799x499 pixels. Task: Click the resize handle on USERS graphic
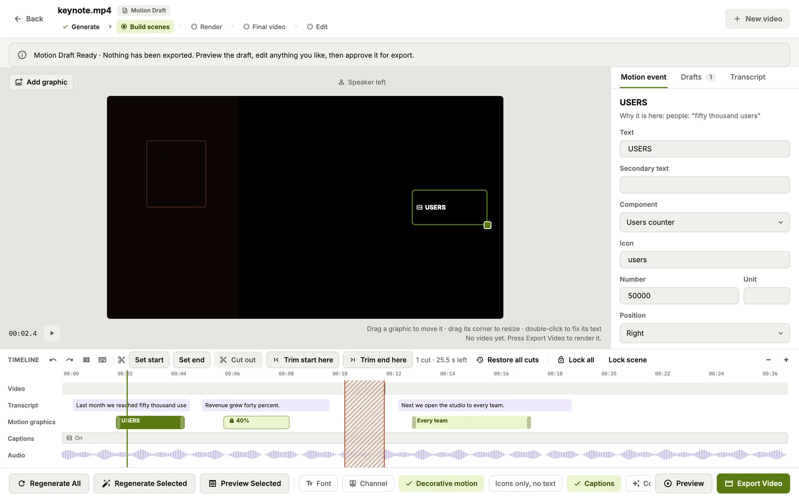click(x=488, y=225)
